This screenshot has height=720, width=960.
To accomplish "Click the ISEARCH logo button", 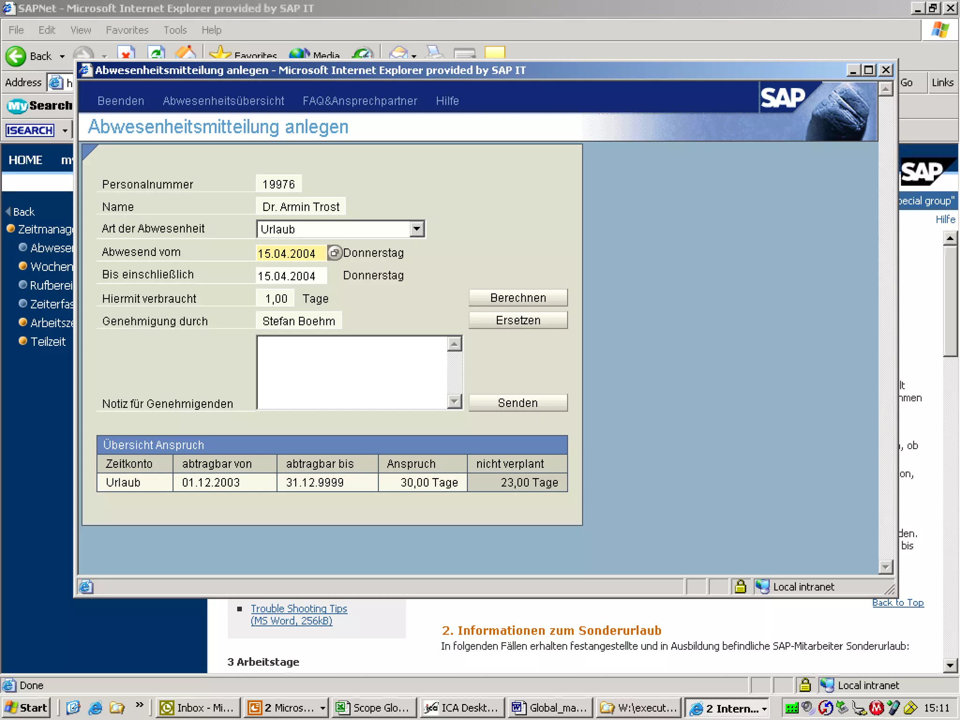I will pos(30,130).
